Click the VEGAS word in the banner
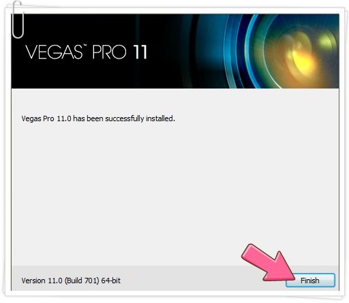 coord(54,52)
